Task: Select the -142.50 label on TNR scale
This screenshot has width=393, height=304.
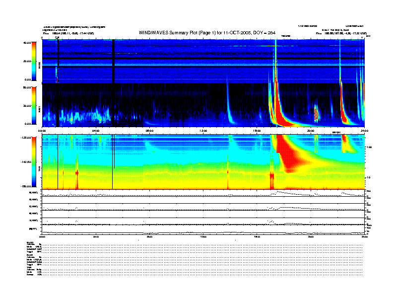Action: coord(26,162)
